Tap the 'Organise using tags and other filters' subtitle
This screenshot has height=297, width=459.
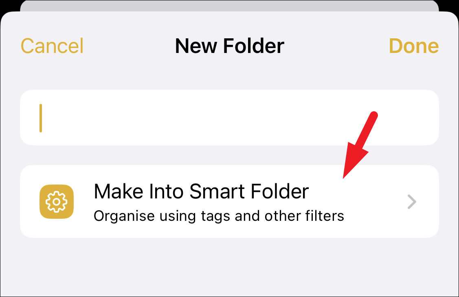point(219,216)
